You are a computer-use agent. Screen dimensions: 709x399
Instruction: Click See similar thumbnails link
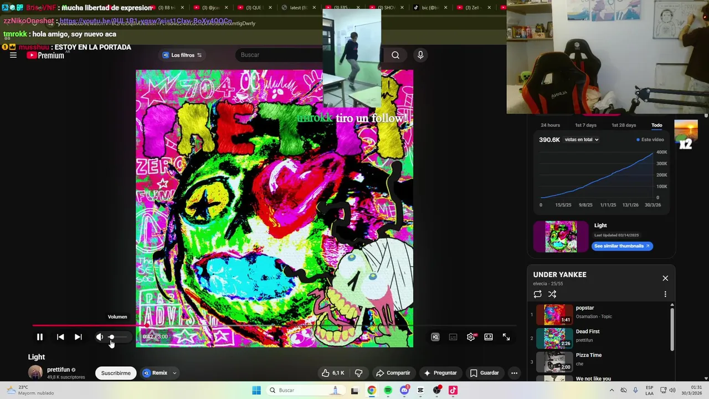click(x=622, y=246)
